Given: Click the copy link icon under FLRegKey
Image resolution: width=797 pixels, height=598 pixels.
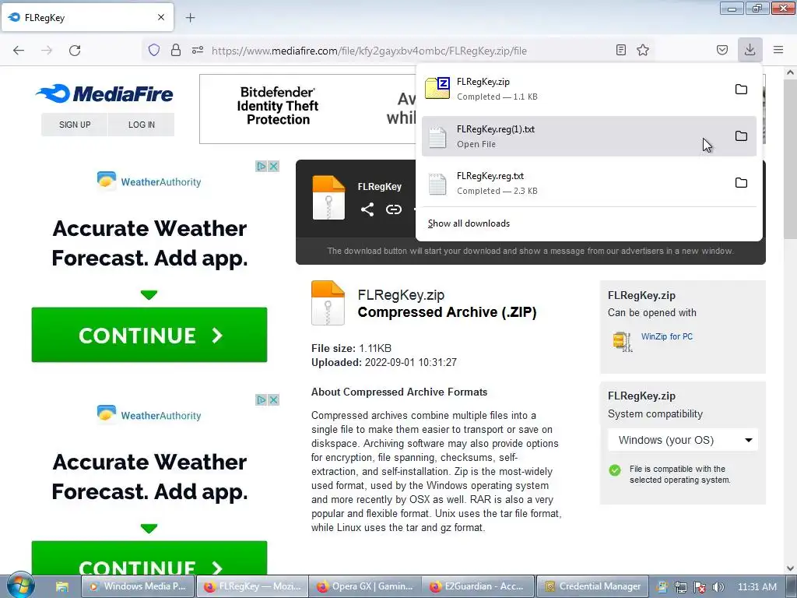Looking at the screenshot, I should [393, 209].
